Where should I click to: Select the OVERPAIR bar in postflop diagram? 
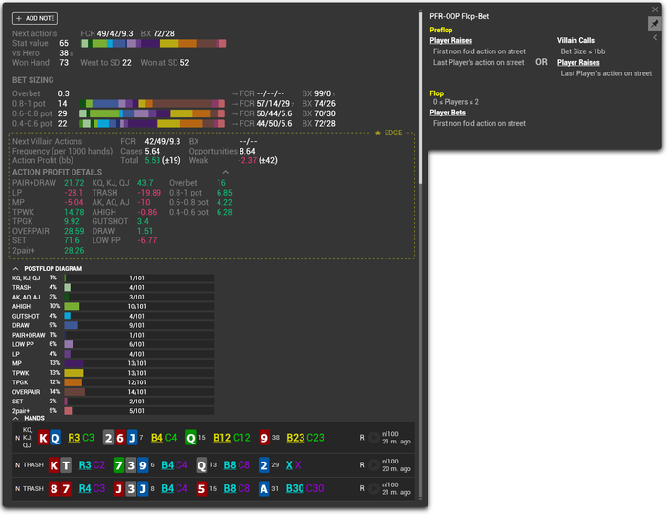139,392
